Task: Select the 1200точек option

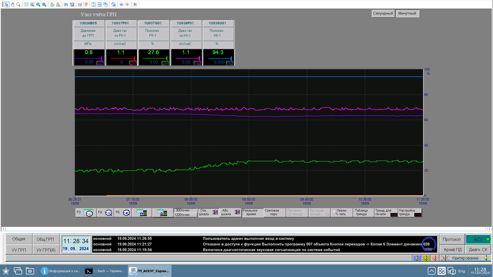Action: tap(185, 215)
